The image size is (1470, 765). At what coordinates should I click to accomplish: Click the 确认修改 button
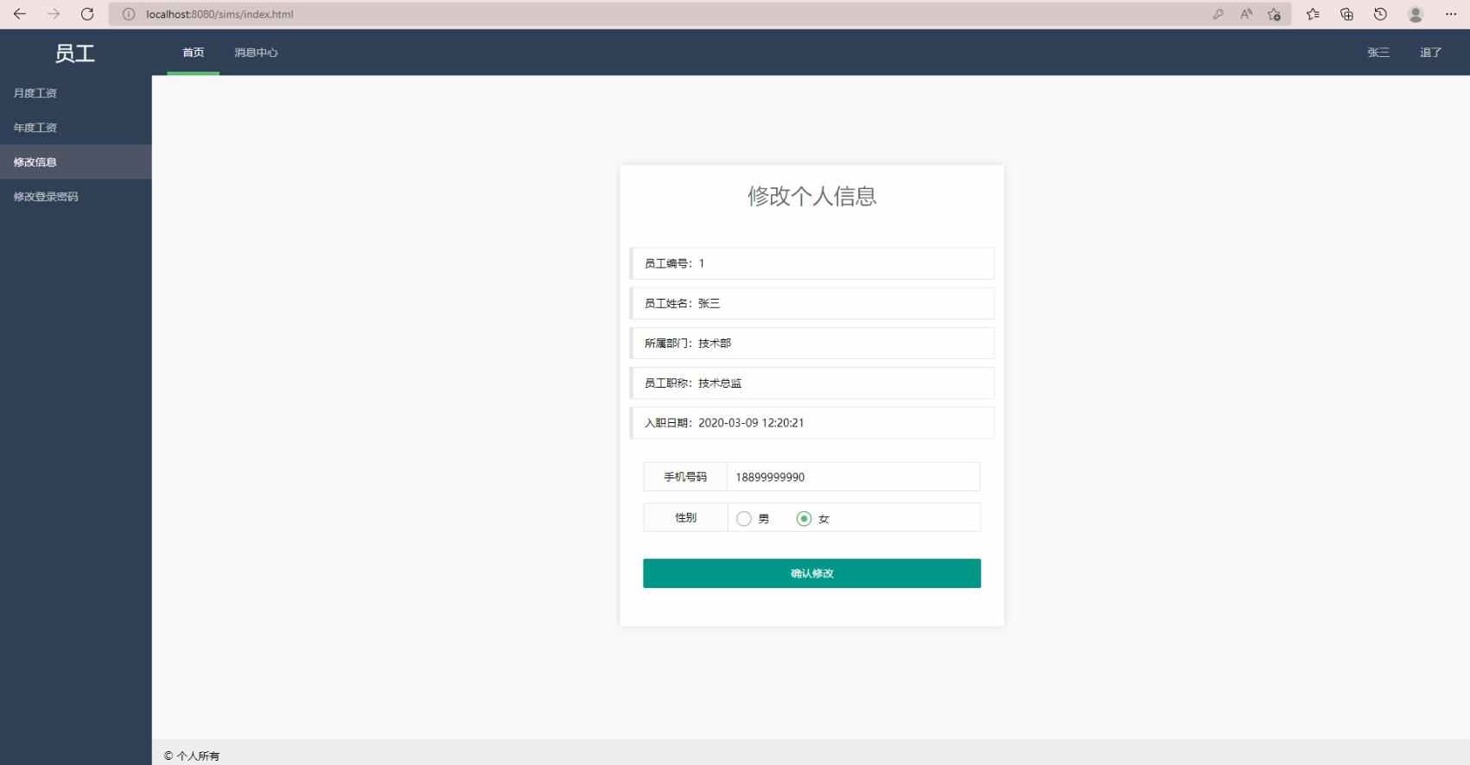tap(811, 573)
